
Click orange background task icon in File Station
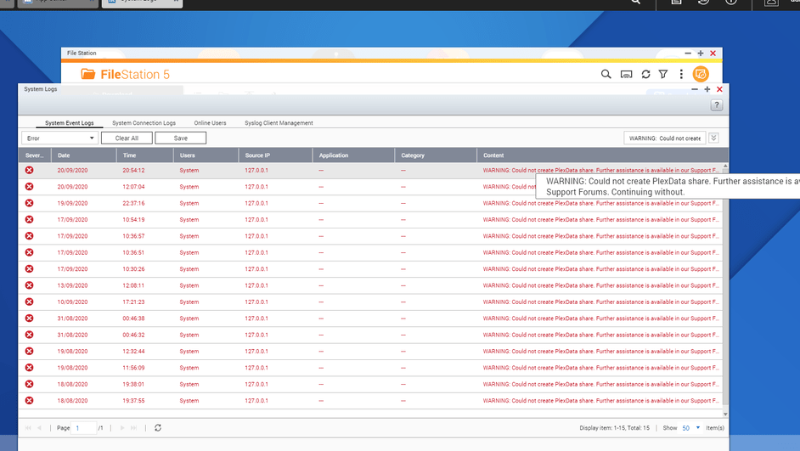701,75
